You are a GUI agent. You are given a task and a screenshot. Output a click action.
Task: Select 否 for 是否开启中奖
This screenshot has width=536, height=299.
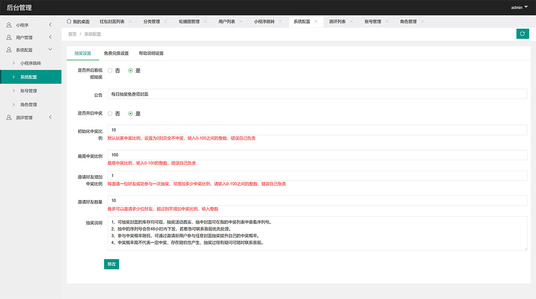110,114
